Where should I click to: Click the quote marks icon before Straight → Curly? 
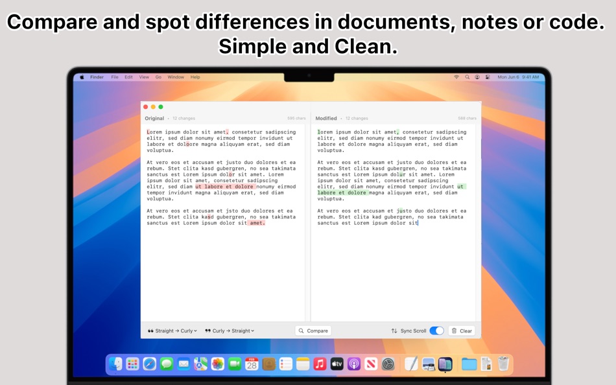pyautogui.click(x=150, y=331)
